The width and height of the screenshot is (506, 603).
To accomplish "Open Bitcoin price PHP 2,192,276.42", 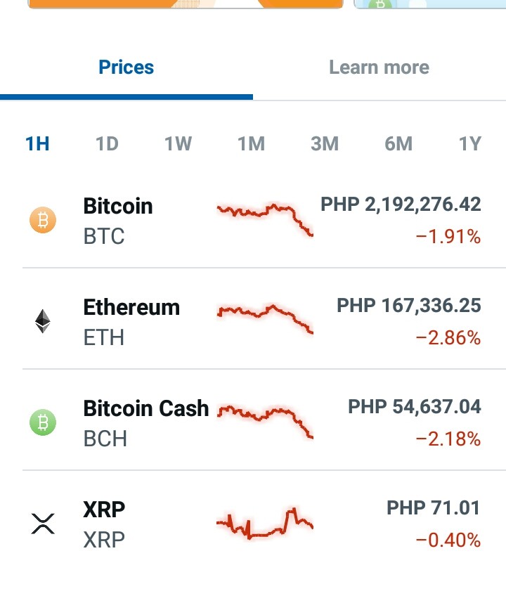I will (x=401, y=205).
